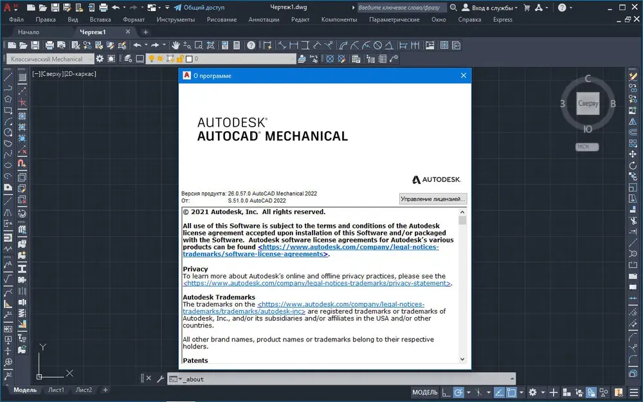The height and width of the screenshot is (402, 643).
Task: Open the calculator tool icon
Action: 237,45
